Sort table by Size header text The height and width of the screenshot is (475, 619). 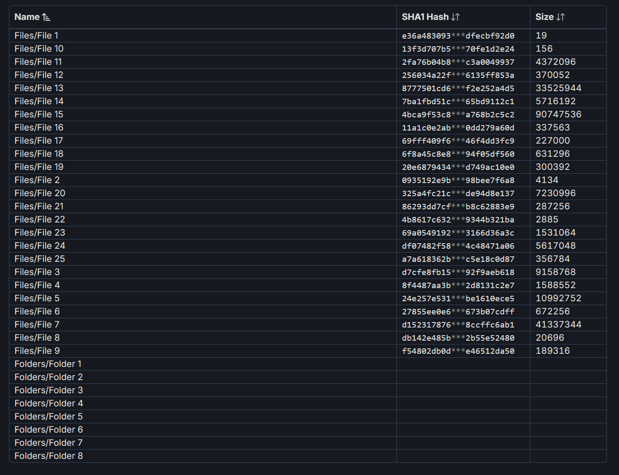(544, 17)
